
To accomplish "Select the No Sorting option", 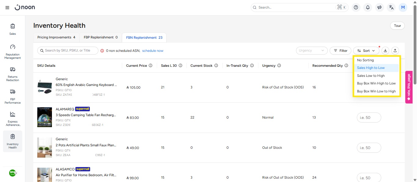I will 365,60.
